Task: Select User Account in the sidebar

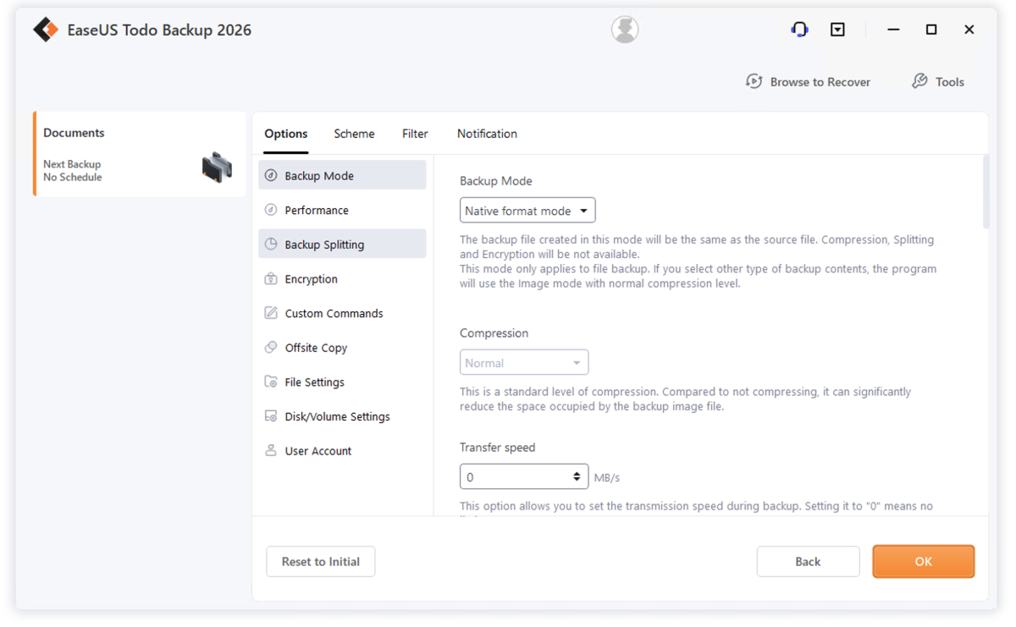Action: click(342, 451)
